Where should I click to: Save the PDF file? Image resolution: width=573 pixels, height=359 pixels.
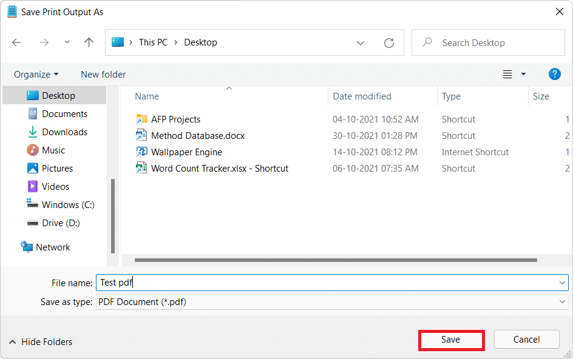(x=451, y=340)
